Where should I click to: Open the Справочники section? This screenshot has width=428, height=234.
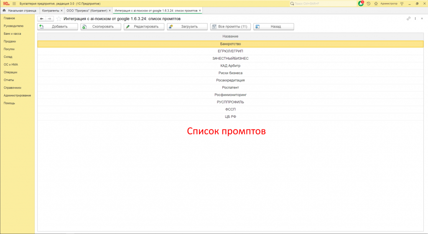[12, 88]
